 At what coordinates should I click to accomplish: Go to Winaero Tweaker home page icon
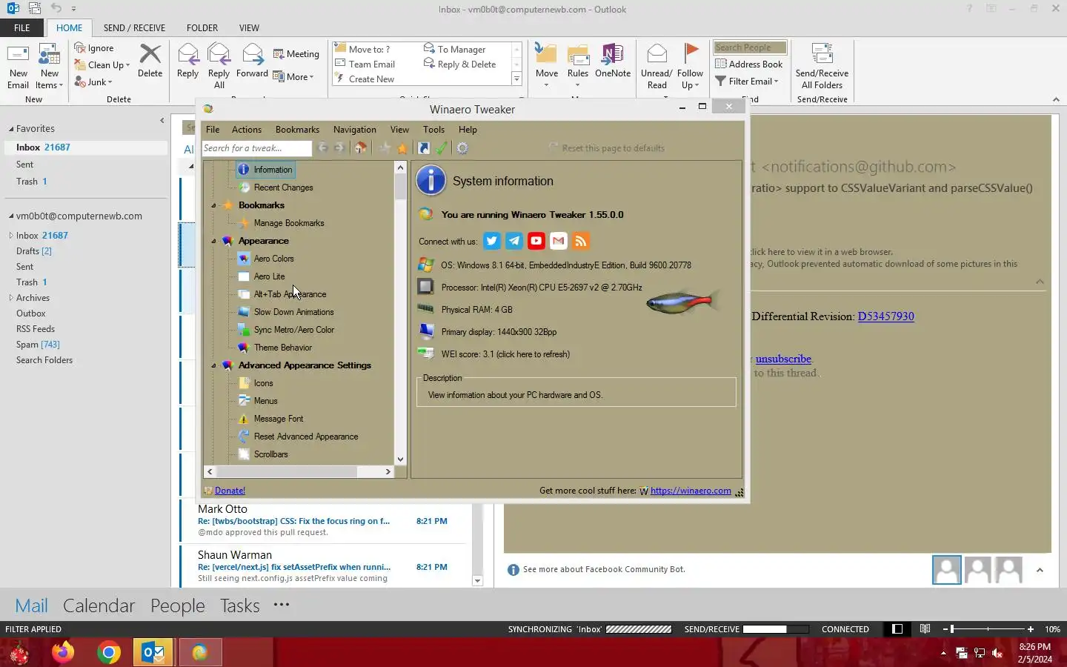click(x=361, y=148)
